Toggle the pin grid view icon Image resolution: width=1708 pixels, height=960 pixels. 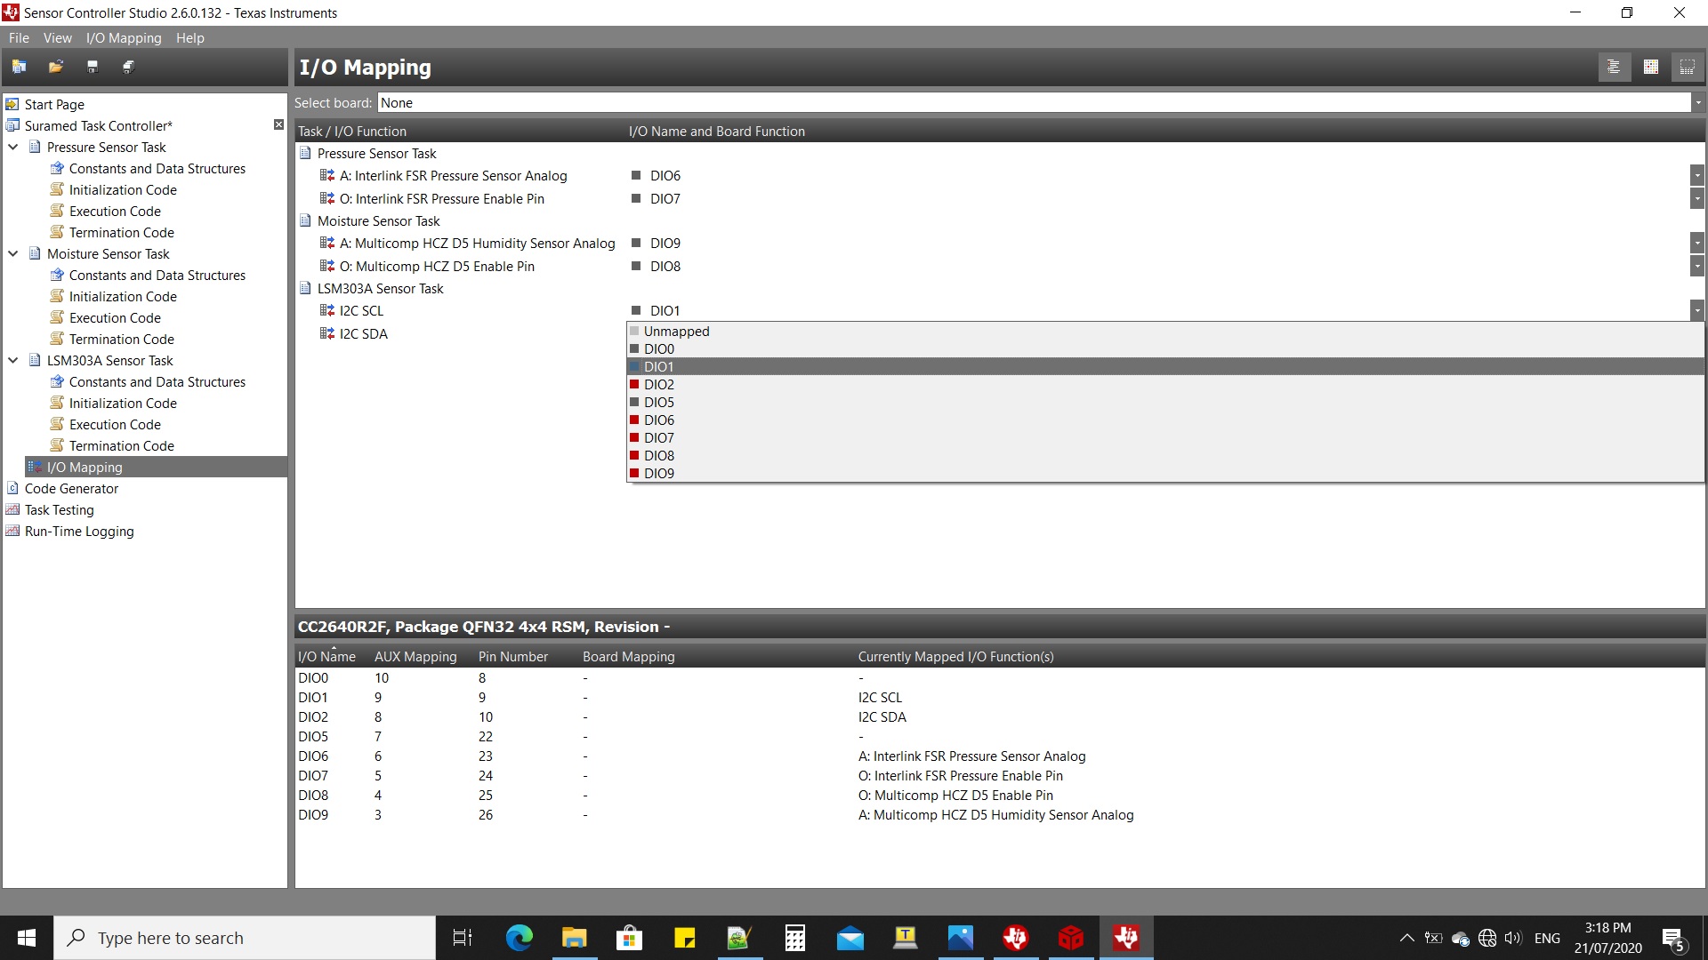[1651, 68]
